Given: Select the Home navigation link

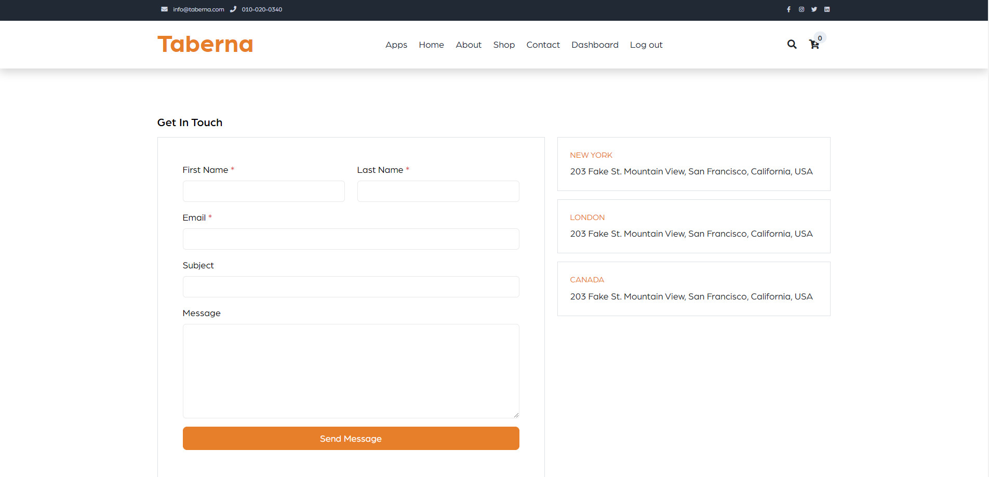Looking at the screenshot, I should coord(431,45).
